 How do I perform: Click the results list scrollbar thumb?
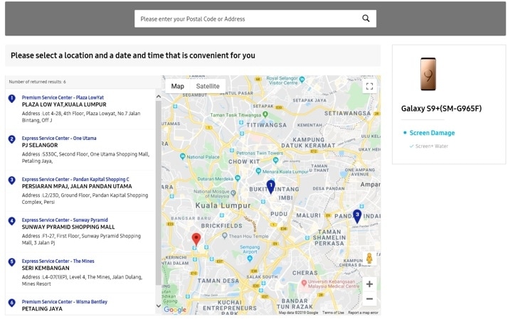coord(159,193)
